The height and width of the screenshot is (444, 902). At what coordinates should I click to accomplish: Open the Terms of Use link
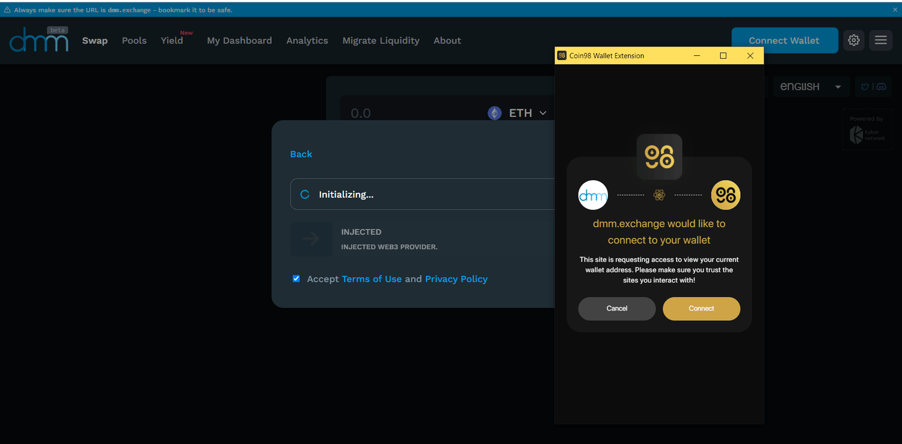coord(372,279)
